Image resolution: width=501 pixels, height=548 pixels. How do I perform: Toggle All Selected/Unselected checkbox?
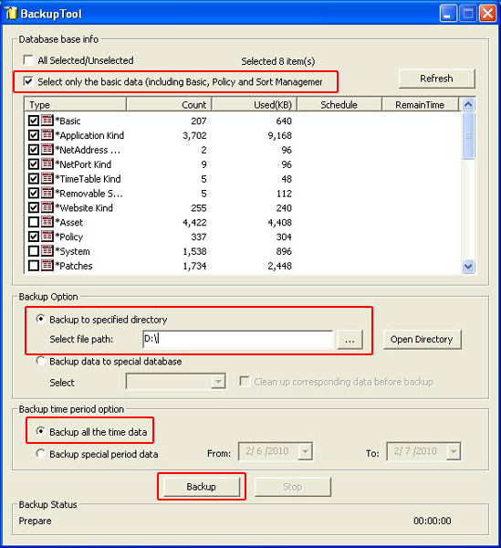point(28,60)
